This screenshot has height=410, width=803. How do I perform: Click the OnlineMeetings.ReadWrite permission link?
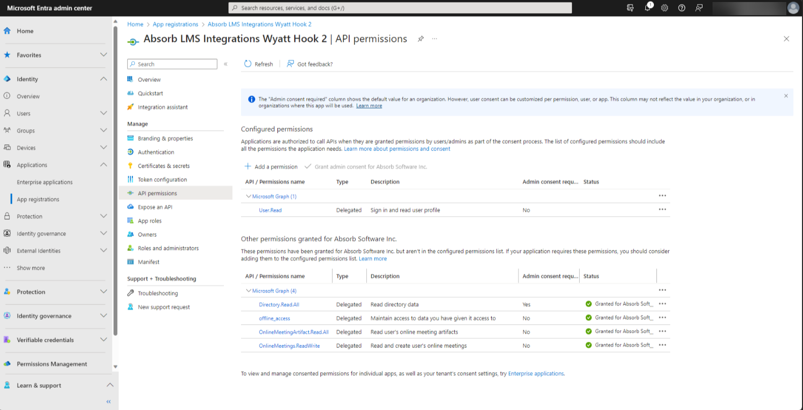[x=289, y=346]
